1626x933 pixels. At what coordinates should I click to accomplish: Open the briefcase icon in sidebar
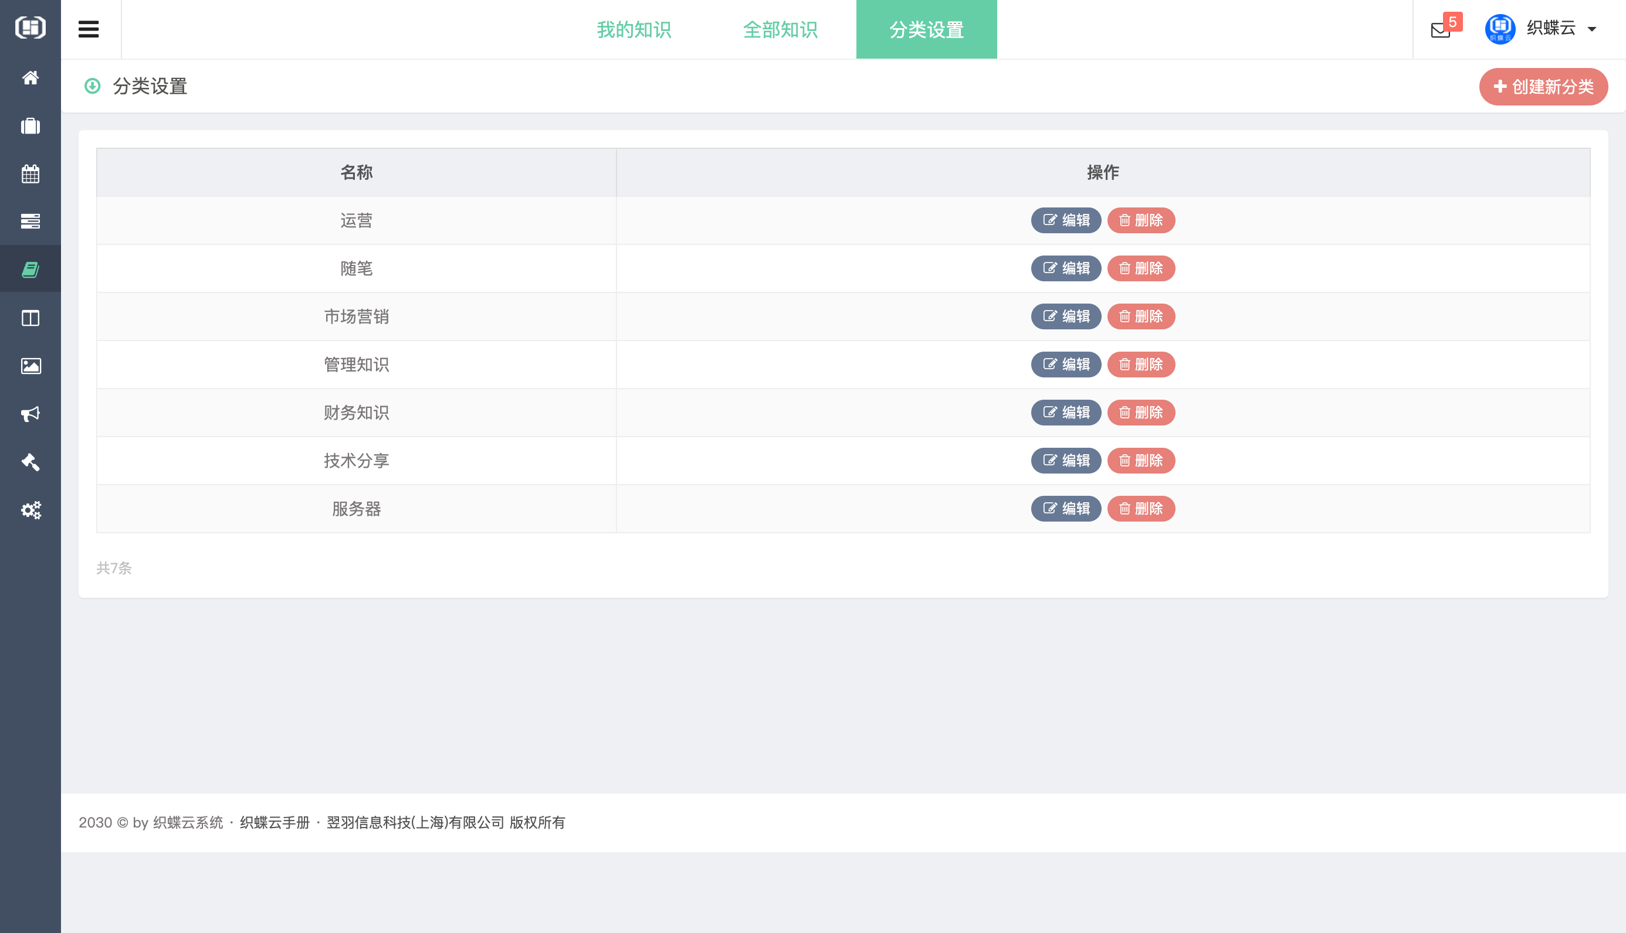pyautogui.click(x=30, y=125)
